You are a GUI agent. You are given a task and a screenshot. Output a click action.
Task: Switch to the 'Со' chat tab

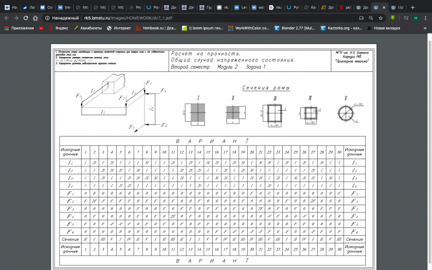47,7
